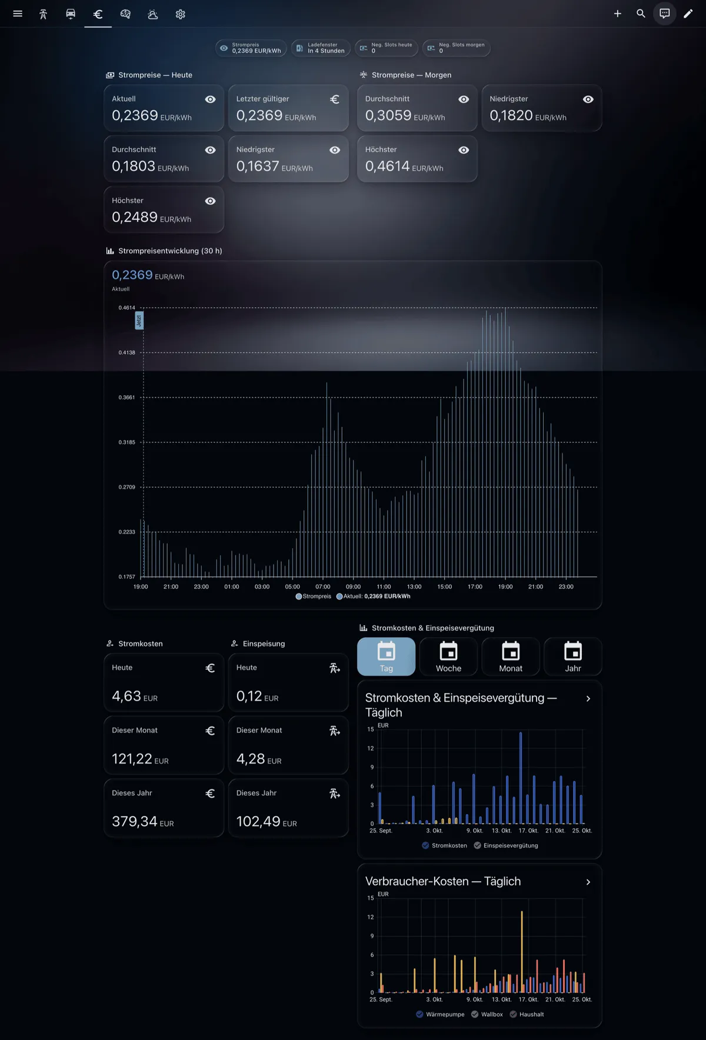
Task: Click the Strompreise — Morgen sun icon
Action: 364,75
